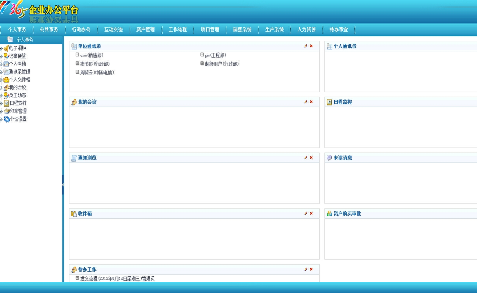Select 销售系统 in navigation bar
Viewport: 477px width, 293px height.
(x=242, y=30)
